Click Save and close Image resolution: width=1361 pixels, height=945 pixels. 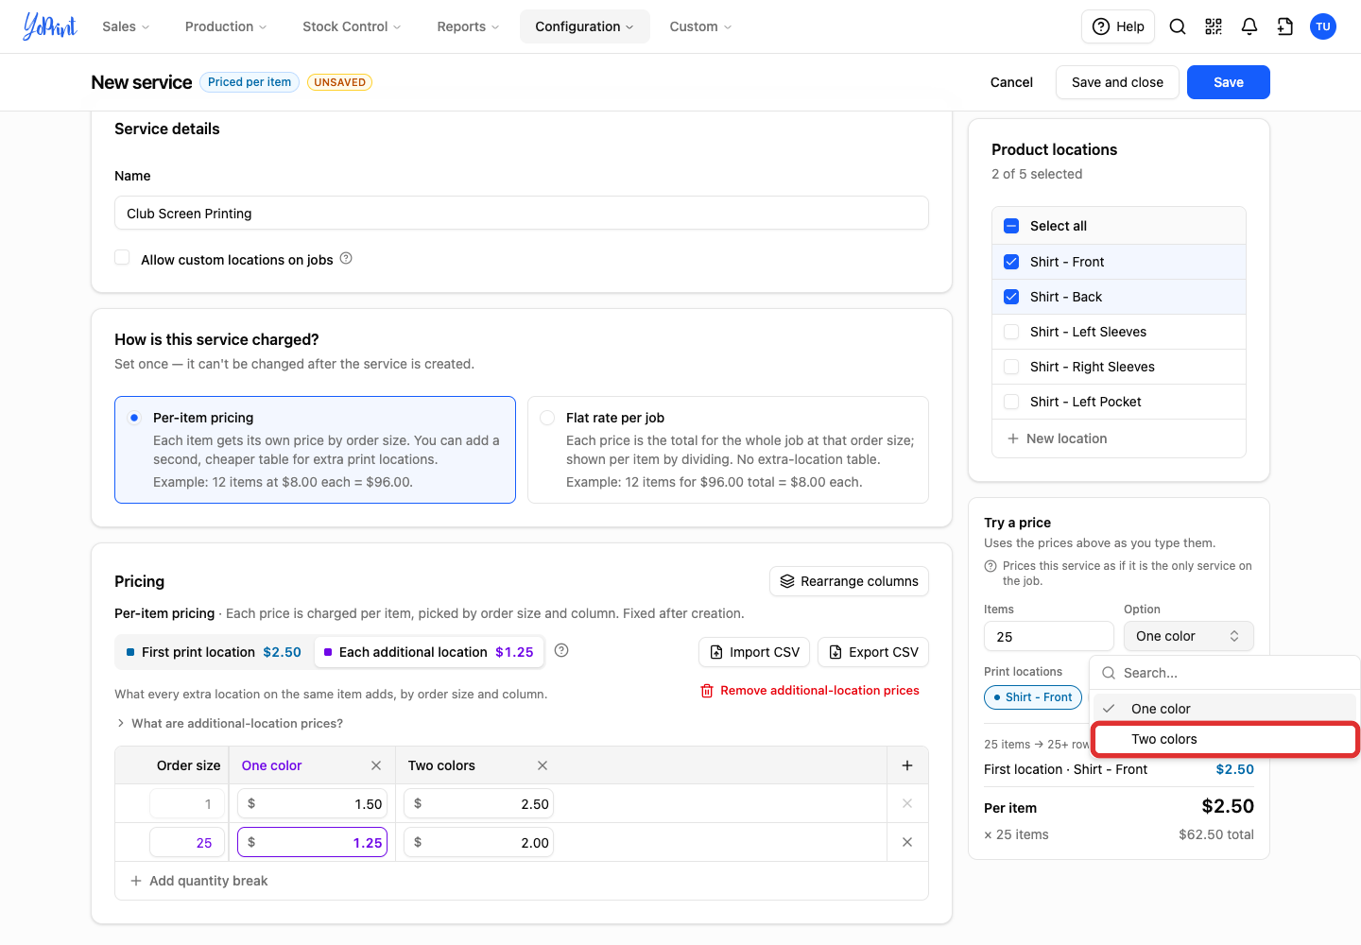click(x=1117, y=82)
